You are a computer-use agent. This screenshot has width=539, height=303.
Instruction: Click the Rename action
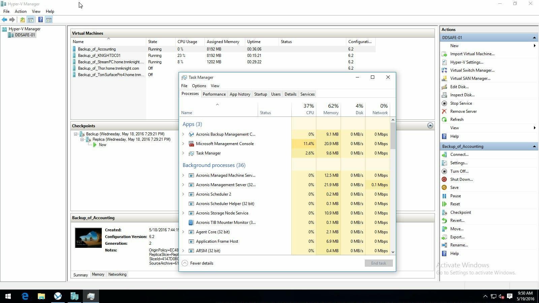[459, 245]
